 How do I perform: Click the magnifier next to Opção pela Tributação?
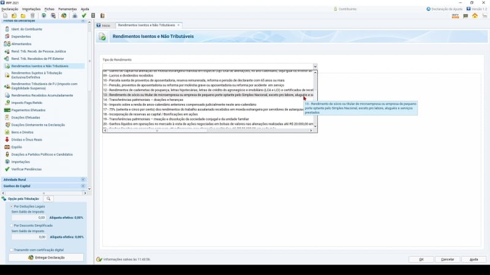coord(48,199)
